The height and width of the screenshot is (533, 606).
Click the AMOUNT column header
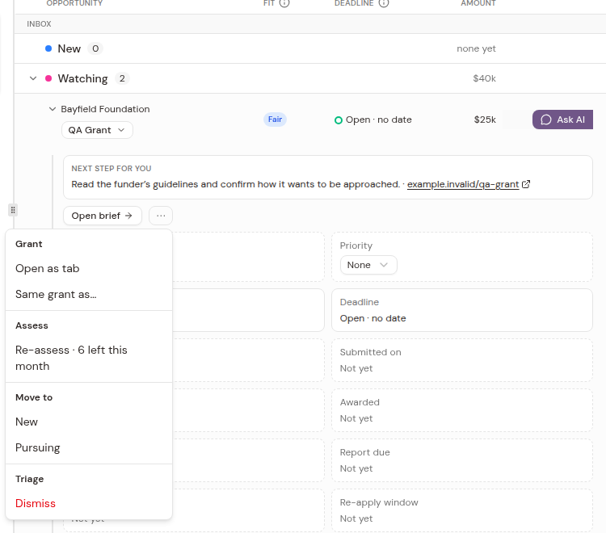(x=478, y=3)
